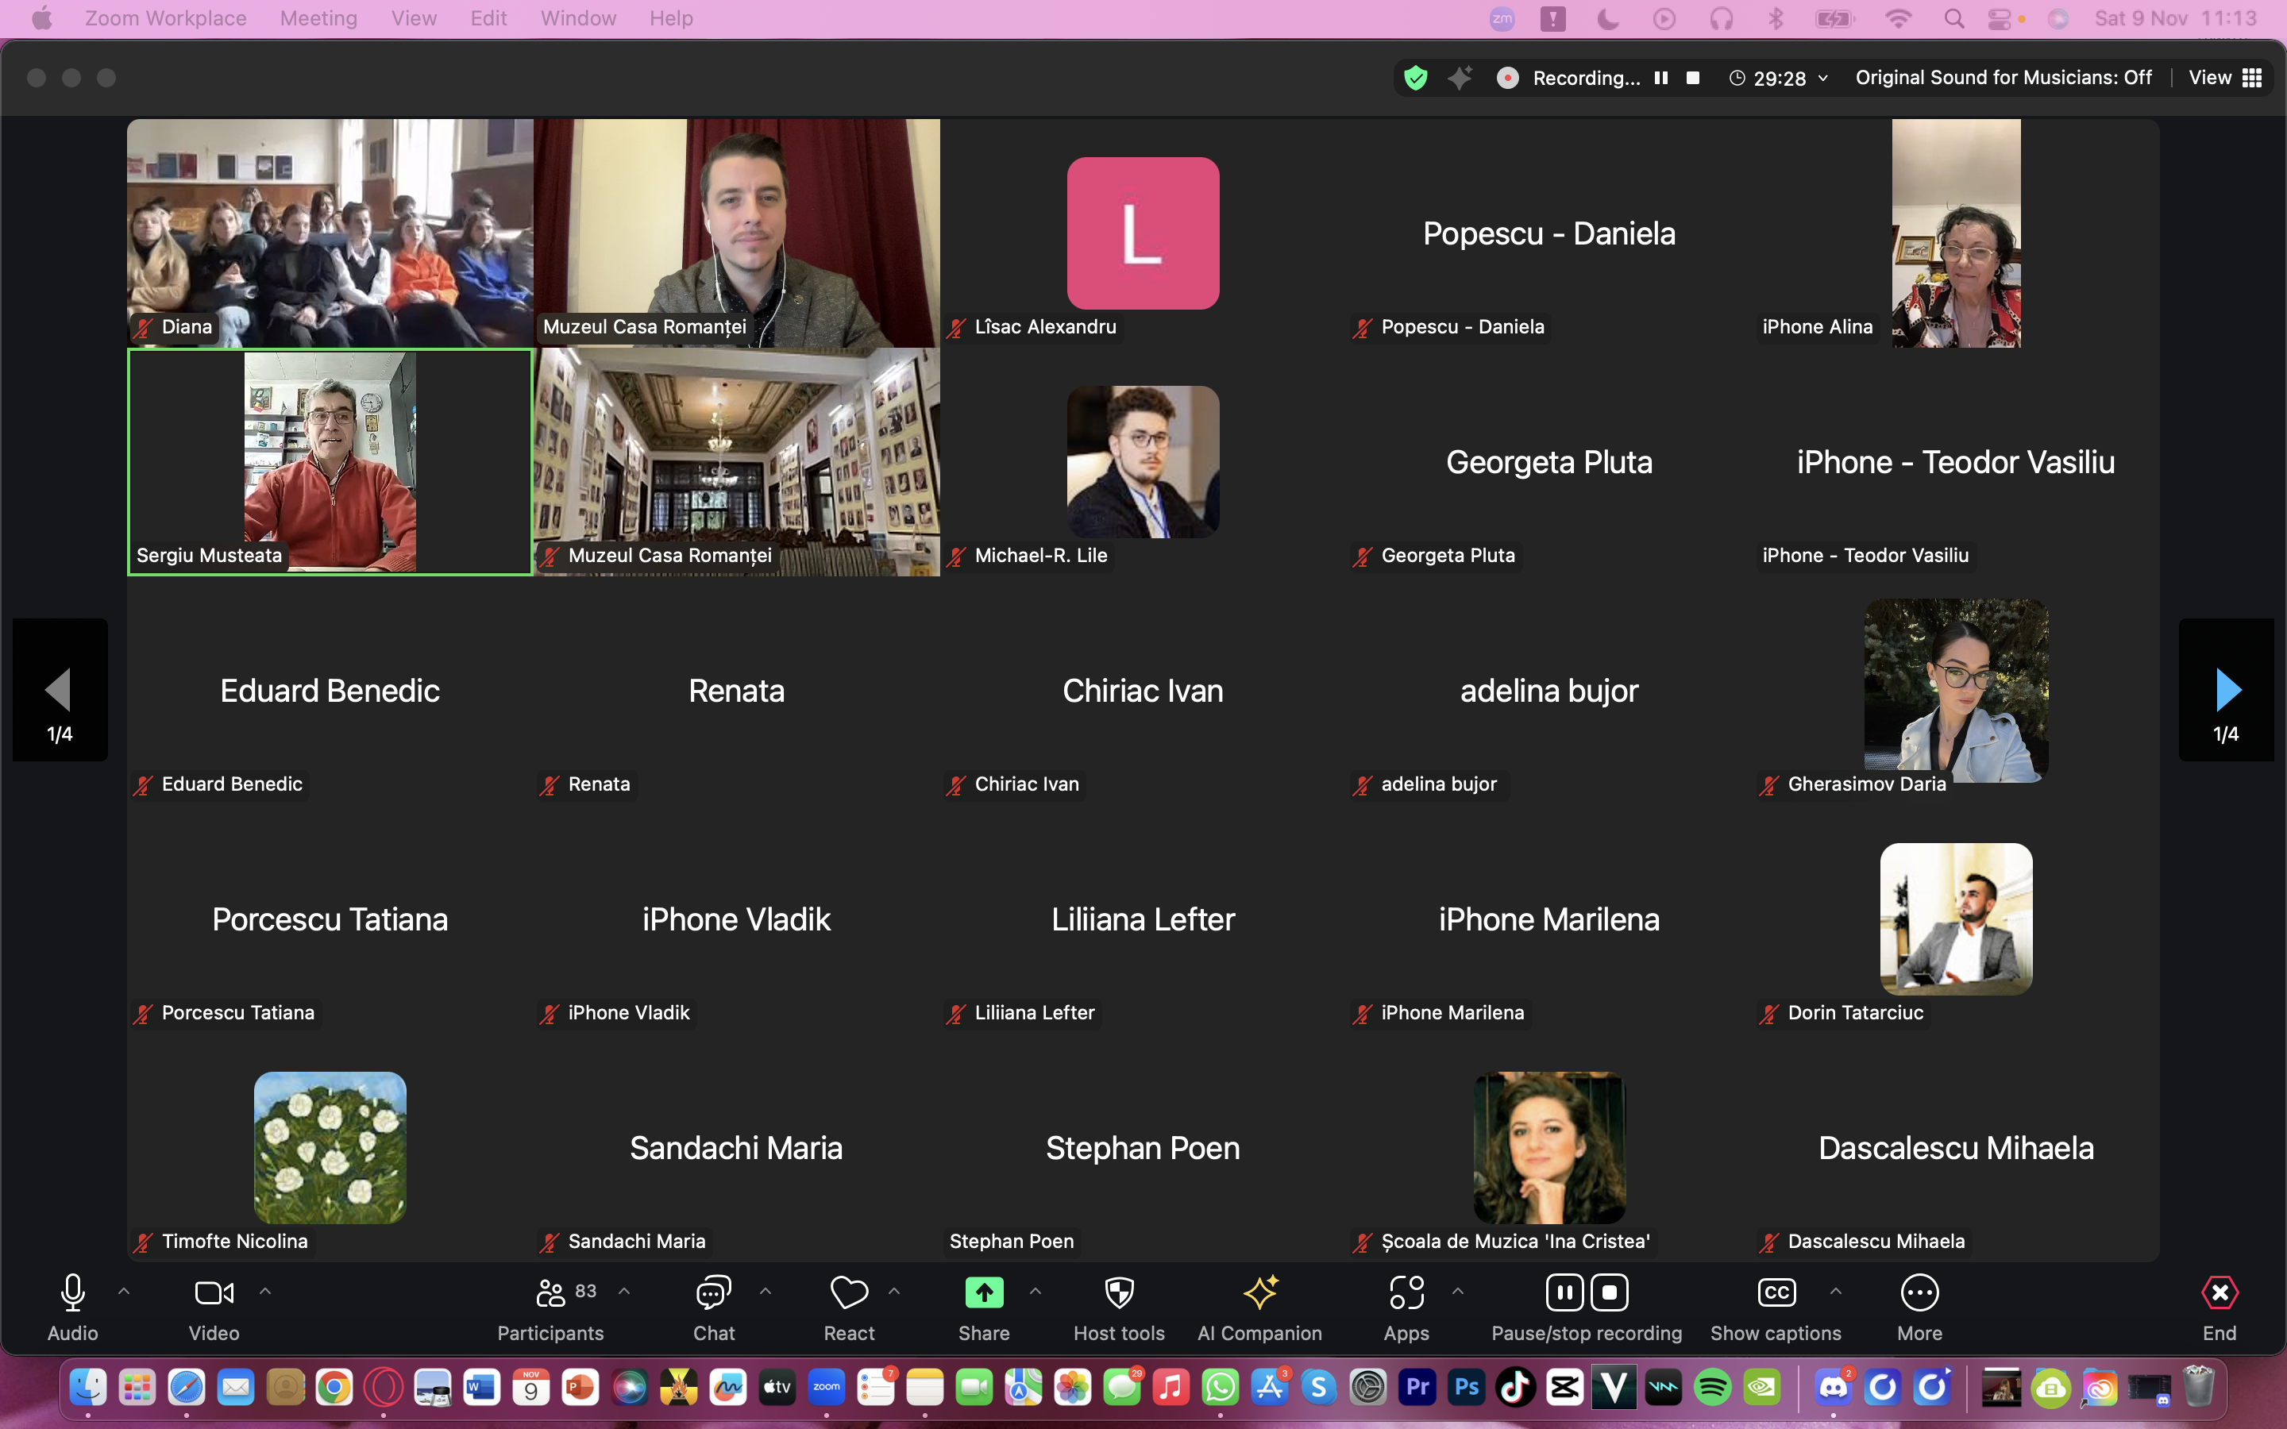
Task: Click the green Share screen button
Action: coord(984,1293)
